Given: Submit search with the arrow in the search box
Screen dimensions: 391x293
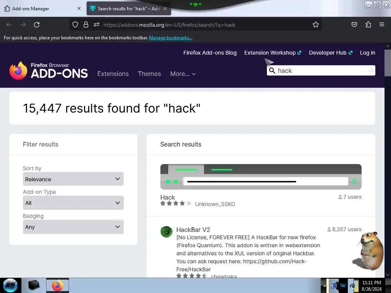Looking at the screenshot, I should coord(370,71).
